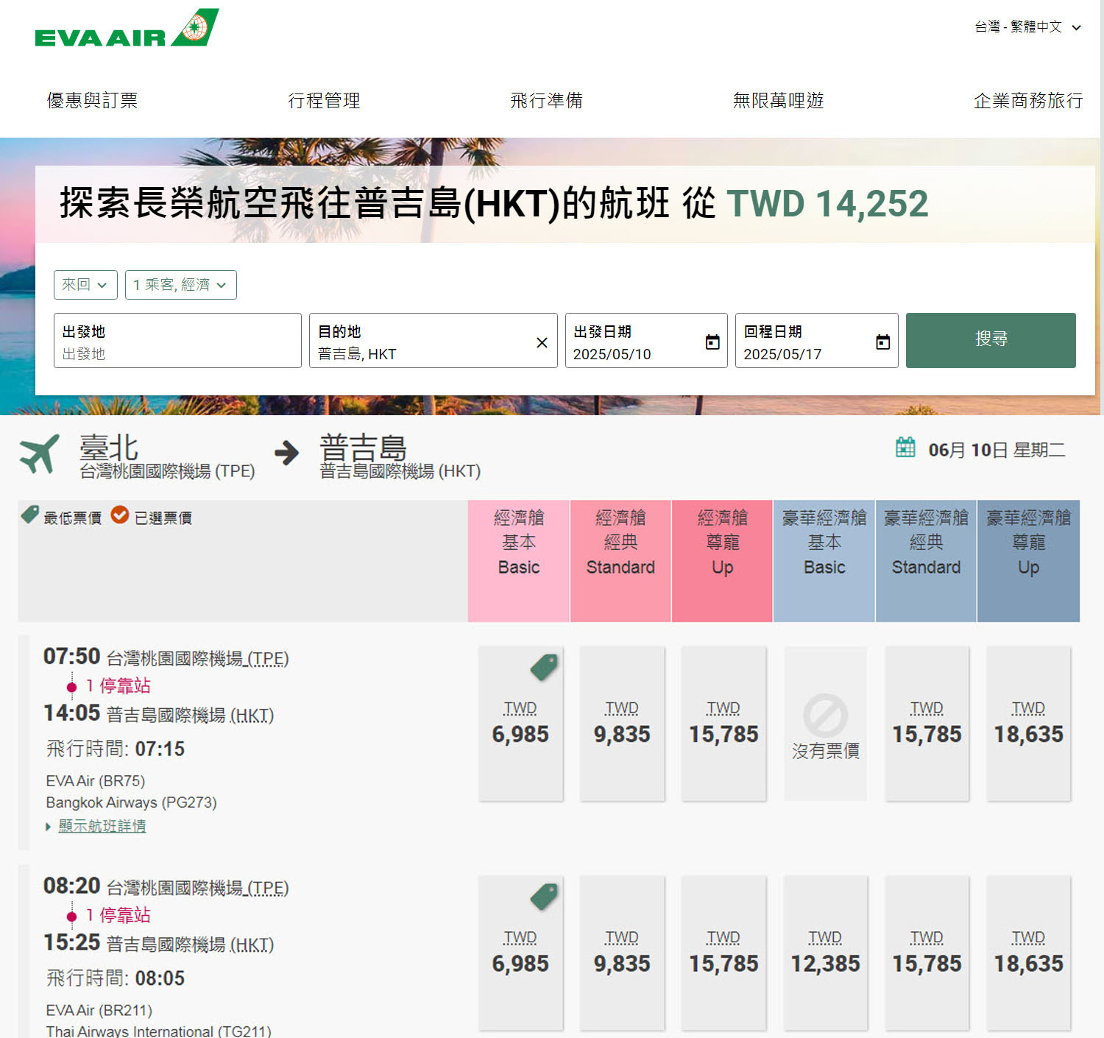This screenshot has height=1038, width=1104.
Task: Click the lowest-fare tag on 08:20 Basic fare
Action: pyautogui.click(x=544, y=897)
